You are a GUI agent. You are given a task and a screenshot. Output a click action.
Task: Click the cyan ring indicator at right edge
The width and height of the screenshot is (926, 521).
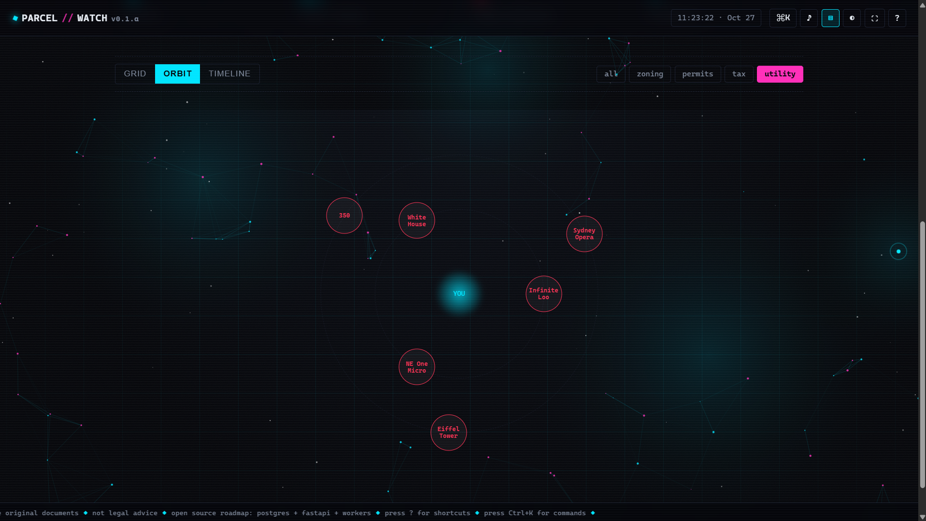(x=898, y=251)
